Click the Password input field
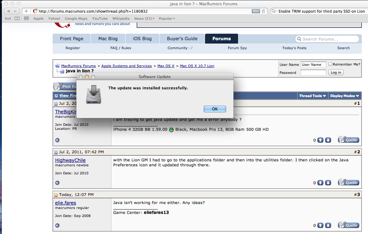The image size is (368, 234). [313, 73]
